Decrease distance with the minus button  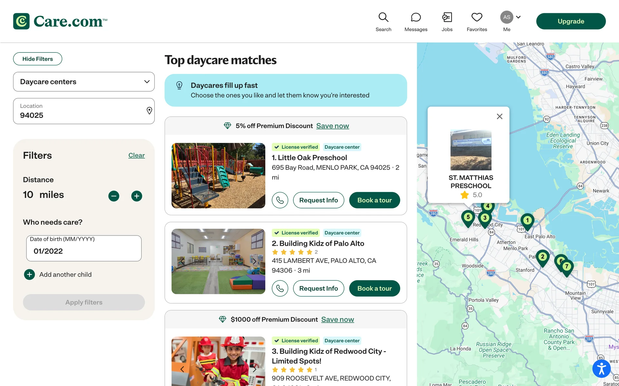click(x=114, y=196)
